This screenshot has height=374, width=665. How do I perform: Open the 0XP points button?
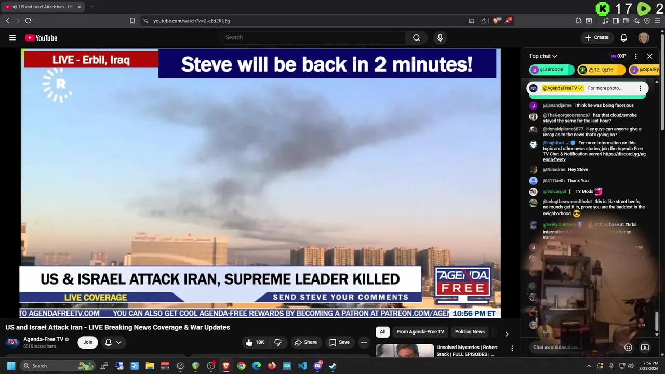coord(618,56)
